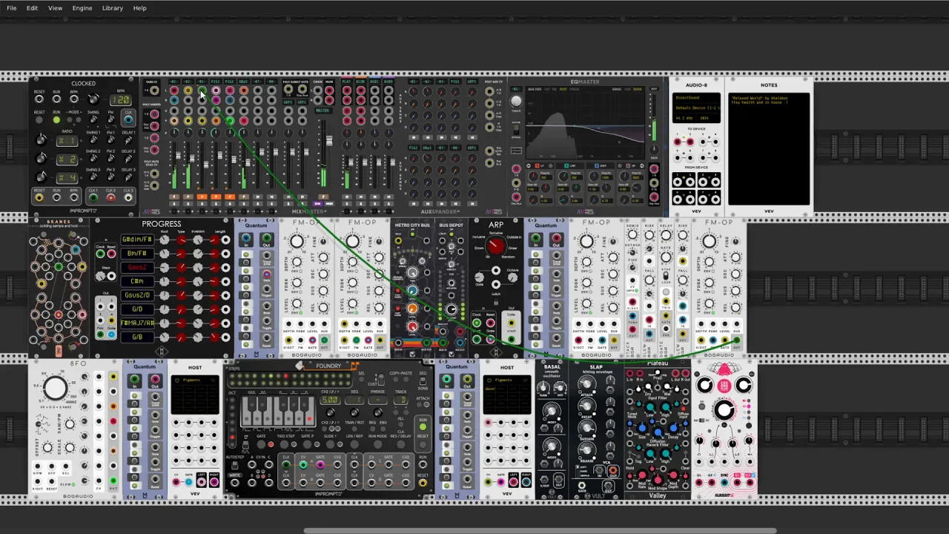Open the second Host plugin display
The height and width of the screenshot is (534, 949).
(x=507, y=395)
